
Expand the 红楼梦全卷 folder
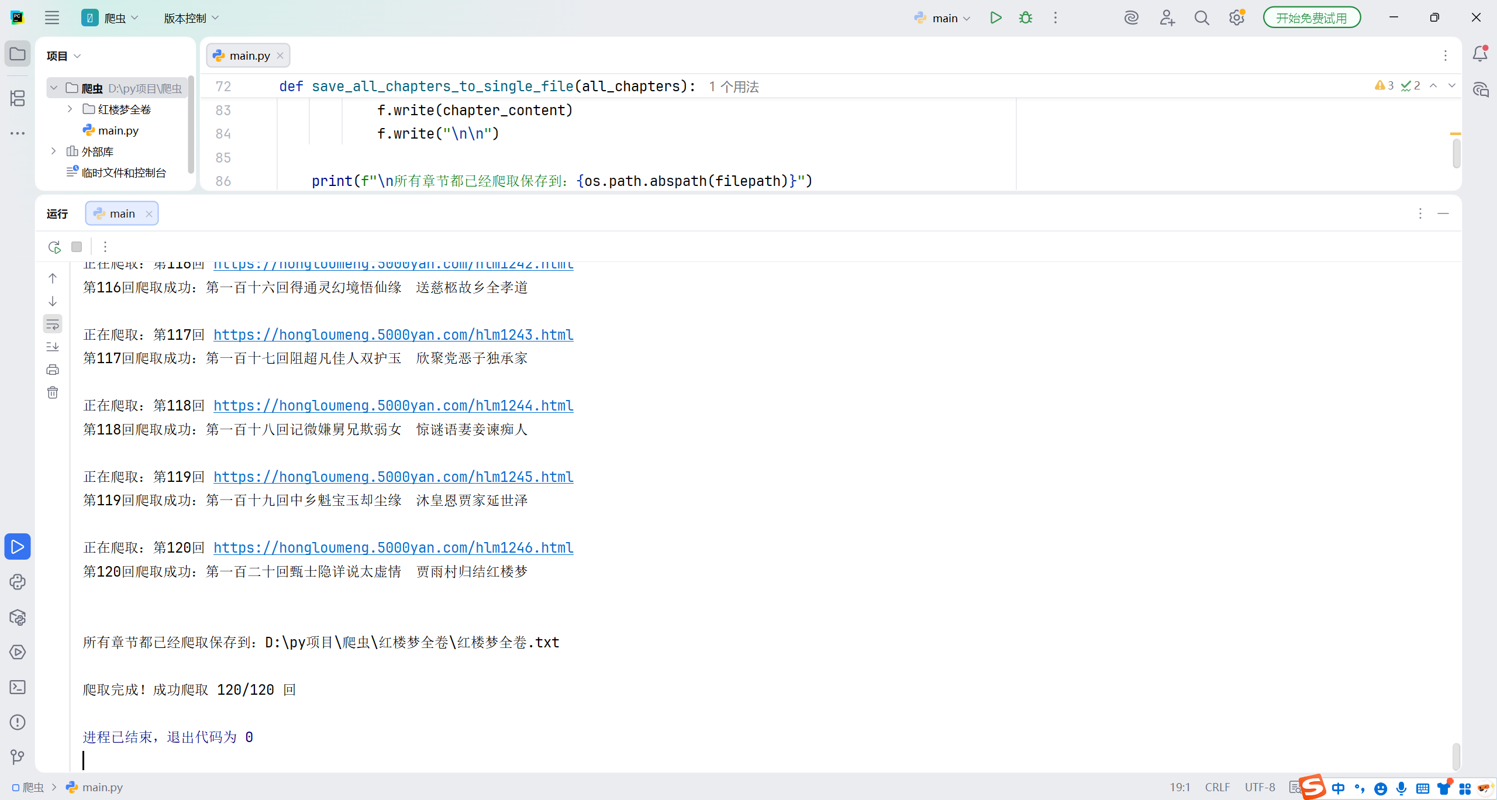(70, 109)
